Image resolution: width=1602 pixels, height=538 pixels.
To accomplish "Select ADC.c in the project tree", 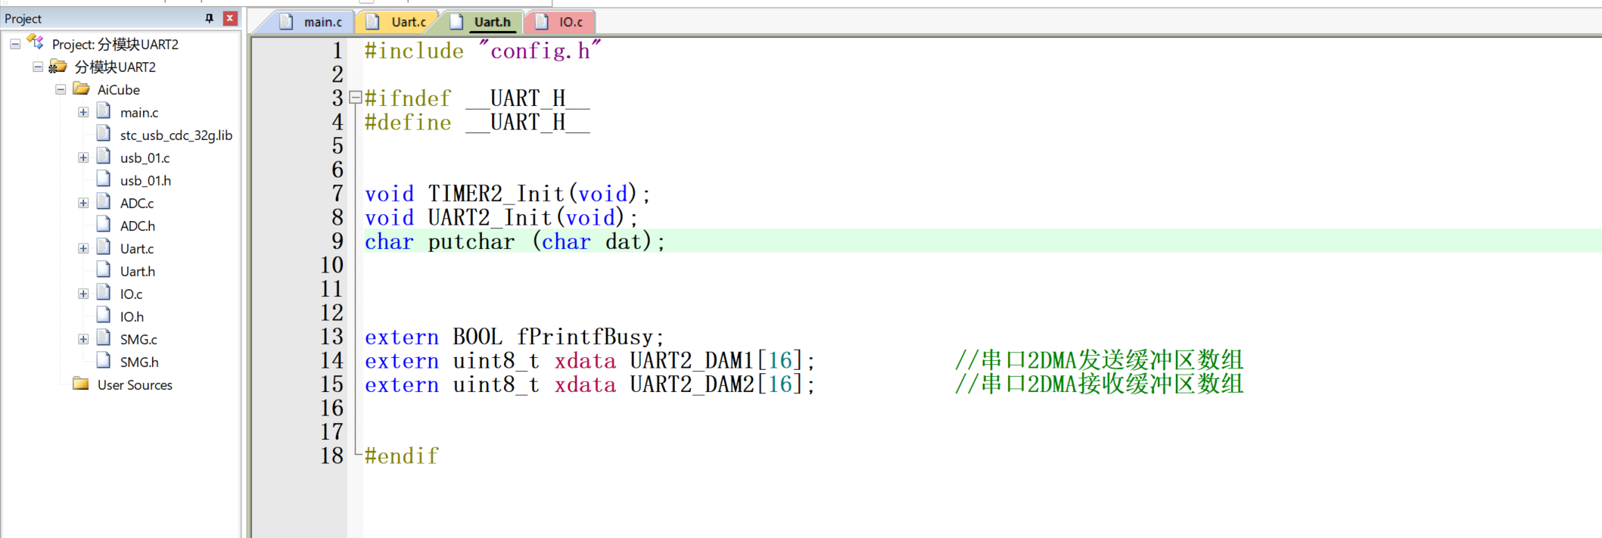I will 137,204.
